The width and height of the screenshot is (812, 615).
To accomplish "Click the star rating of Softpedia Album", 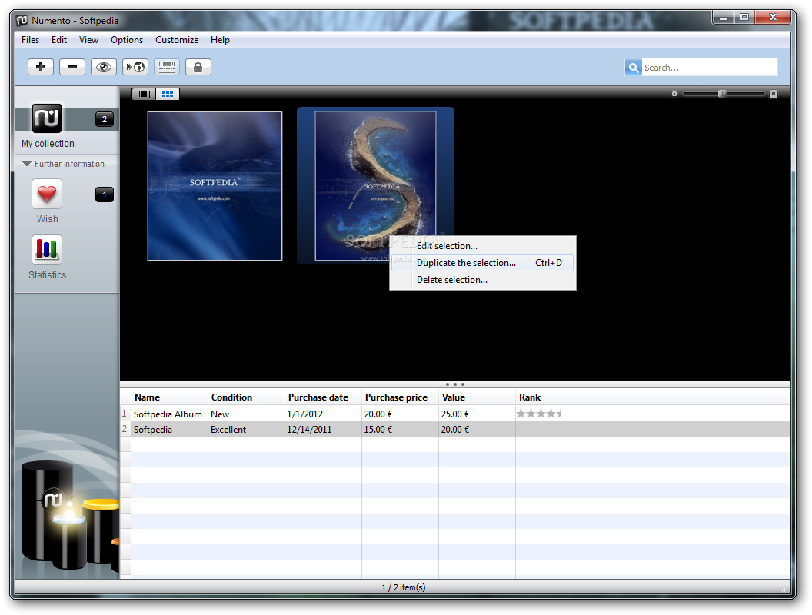I will [x=538, y=414].
